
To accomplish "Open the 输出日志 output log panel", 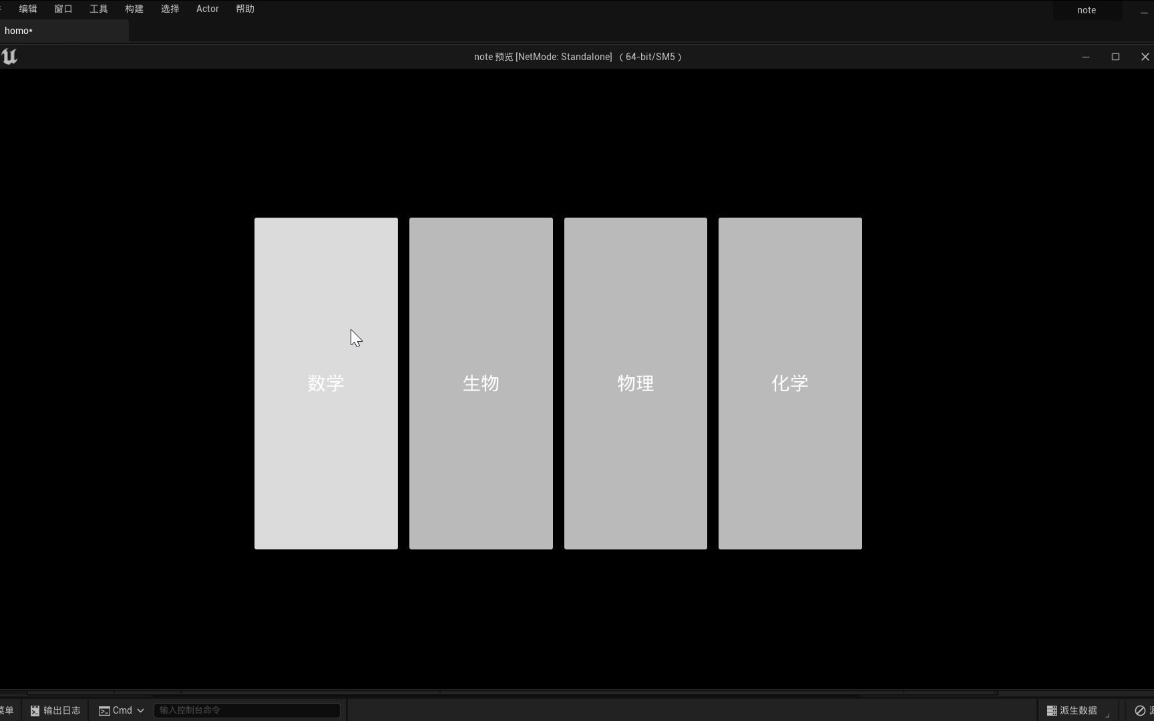I will [55, 710].
